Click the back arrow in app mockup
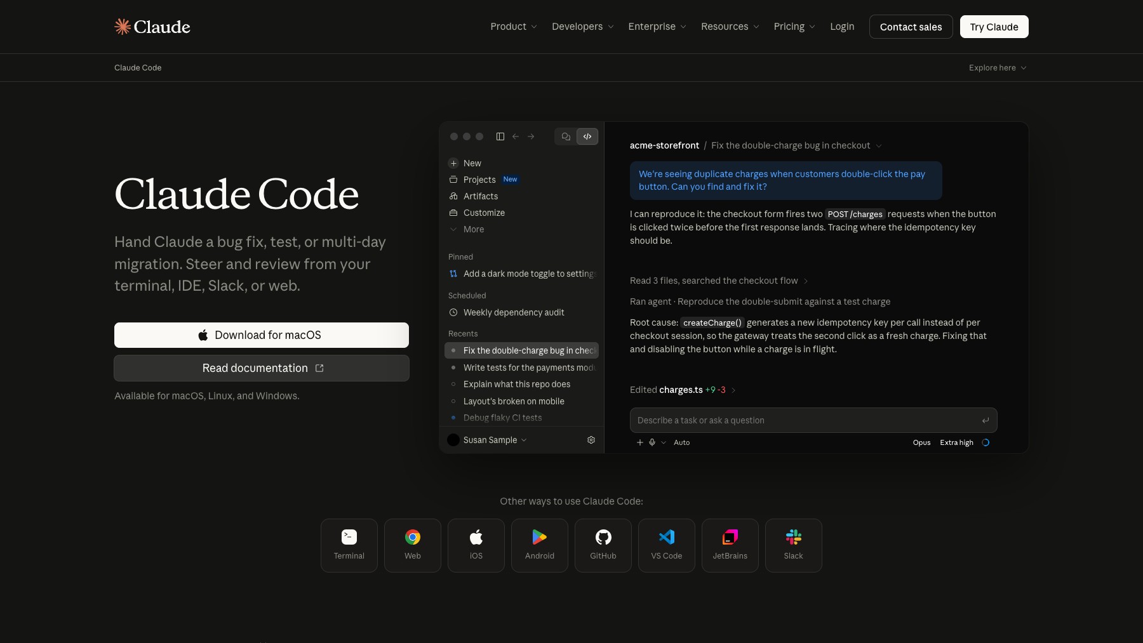The width and height of the screenshot is (1143, 643). click(516, 136)
